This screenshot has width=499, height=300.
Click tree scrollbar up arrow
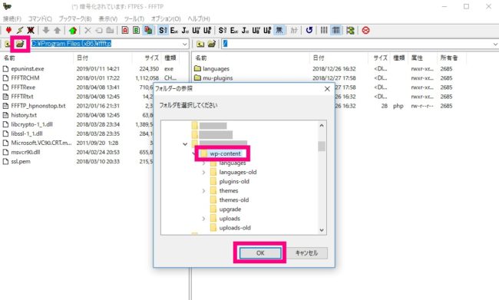[322, 125]
